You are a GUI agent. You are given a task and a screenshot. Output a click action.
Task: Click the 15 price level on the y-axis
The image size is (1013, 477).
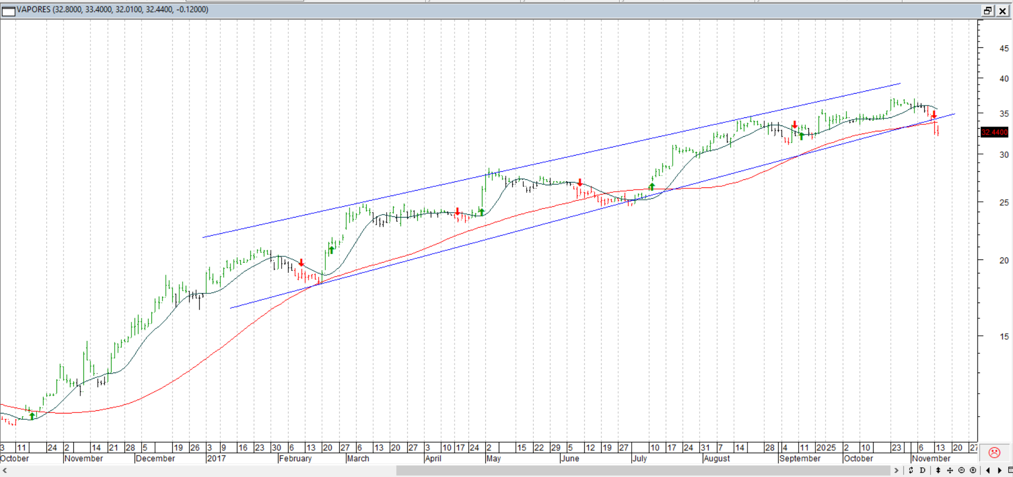(x=1004, y=336)
